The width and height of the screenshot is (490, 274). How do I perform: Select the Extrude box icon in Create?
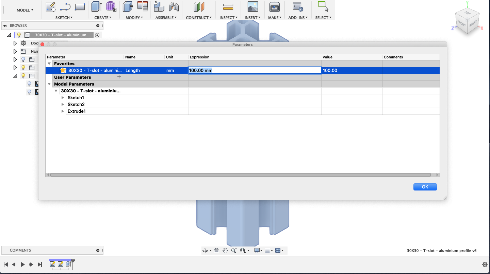pos(97,6)
